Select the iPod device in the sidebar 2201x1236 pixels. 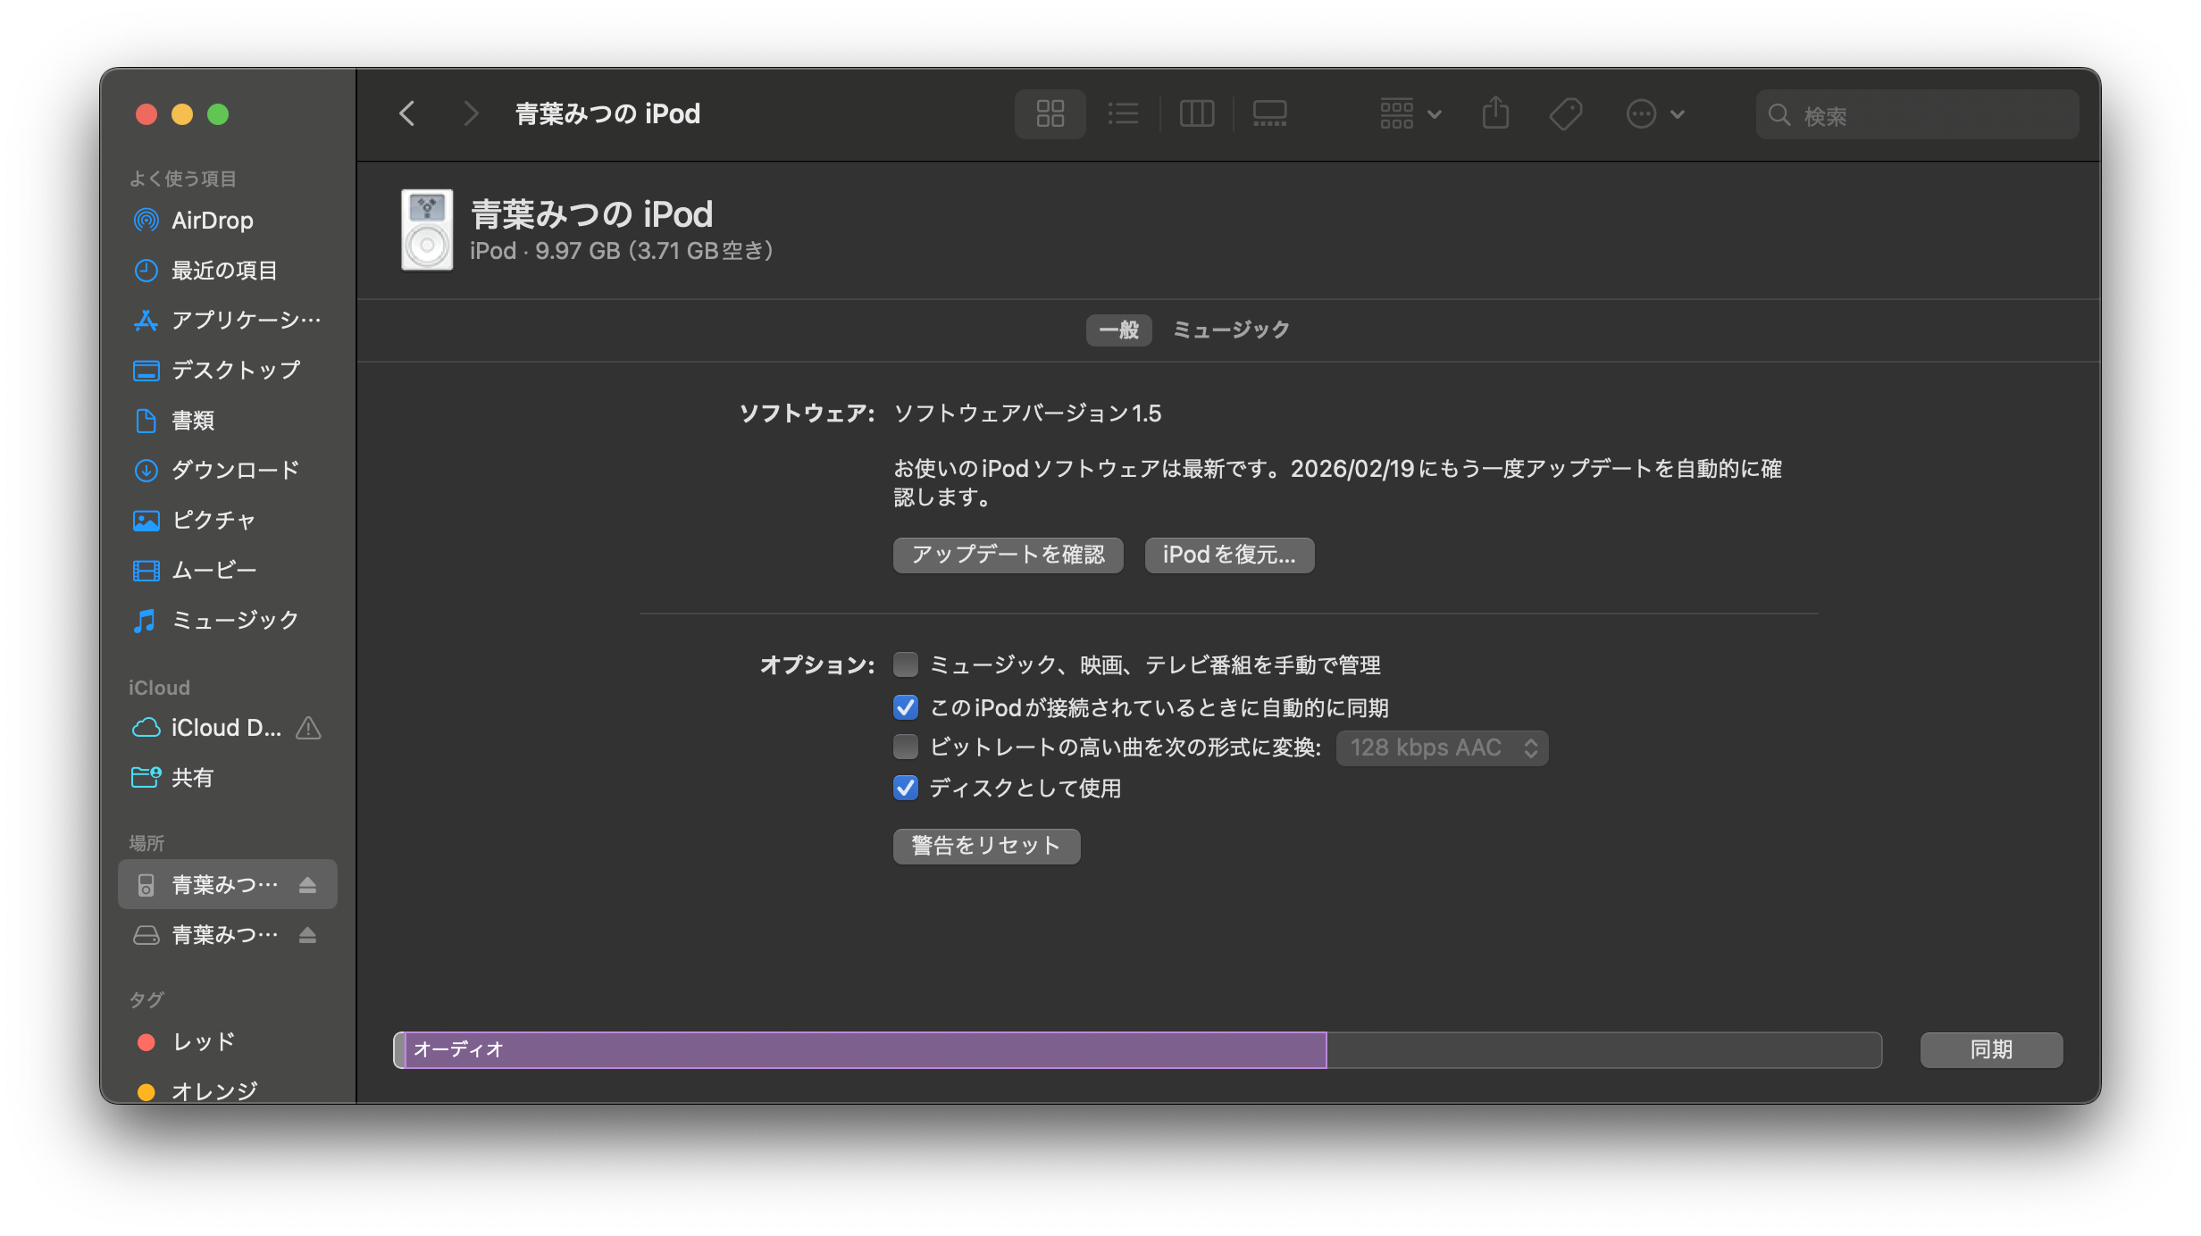click(227, 885)
